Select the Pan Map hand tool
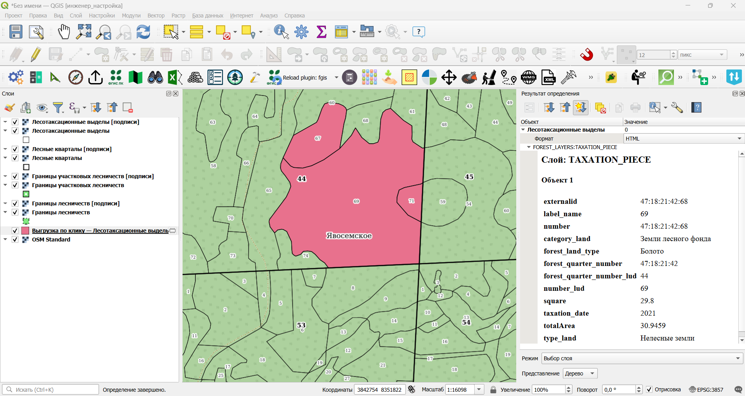This screenshot has height=396, width=745. coord(64,32)
